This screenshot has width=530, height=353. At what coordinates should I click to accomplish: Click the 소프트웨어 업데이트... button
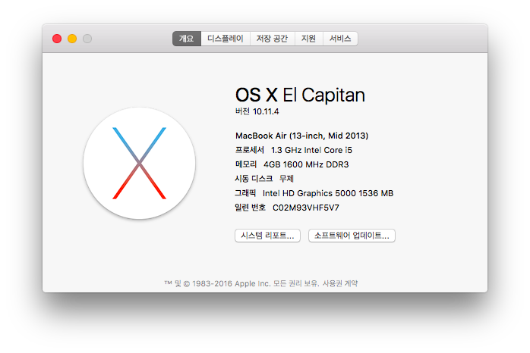pos(352,236)
